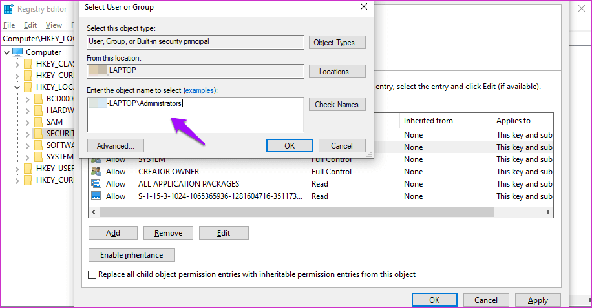Select the SAM key folder icon

point(39,122)
